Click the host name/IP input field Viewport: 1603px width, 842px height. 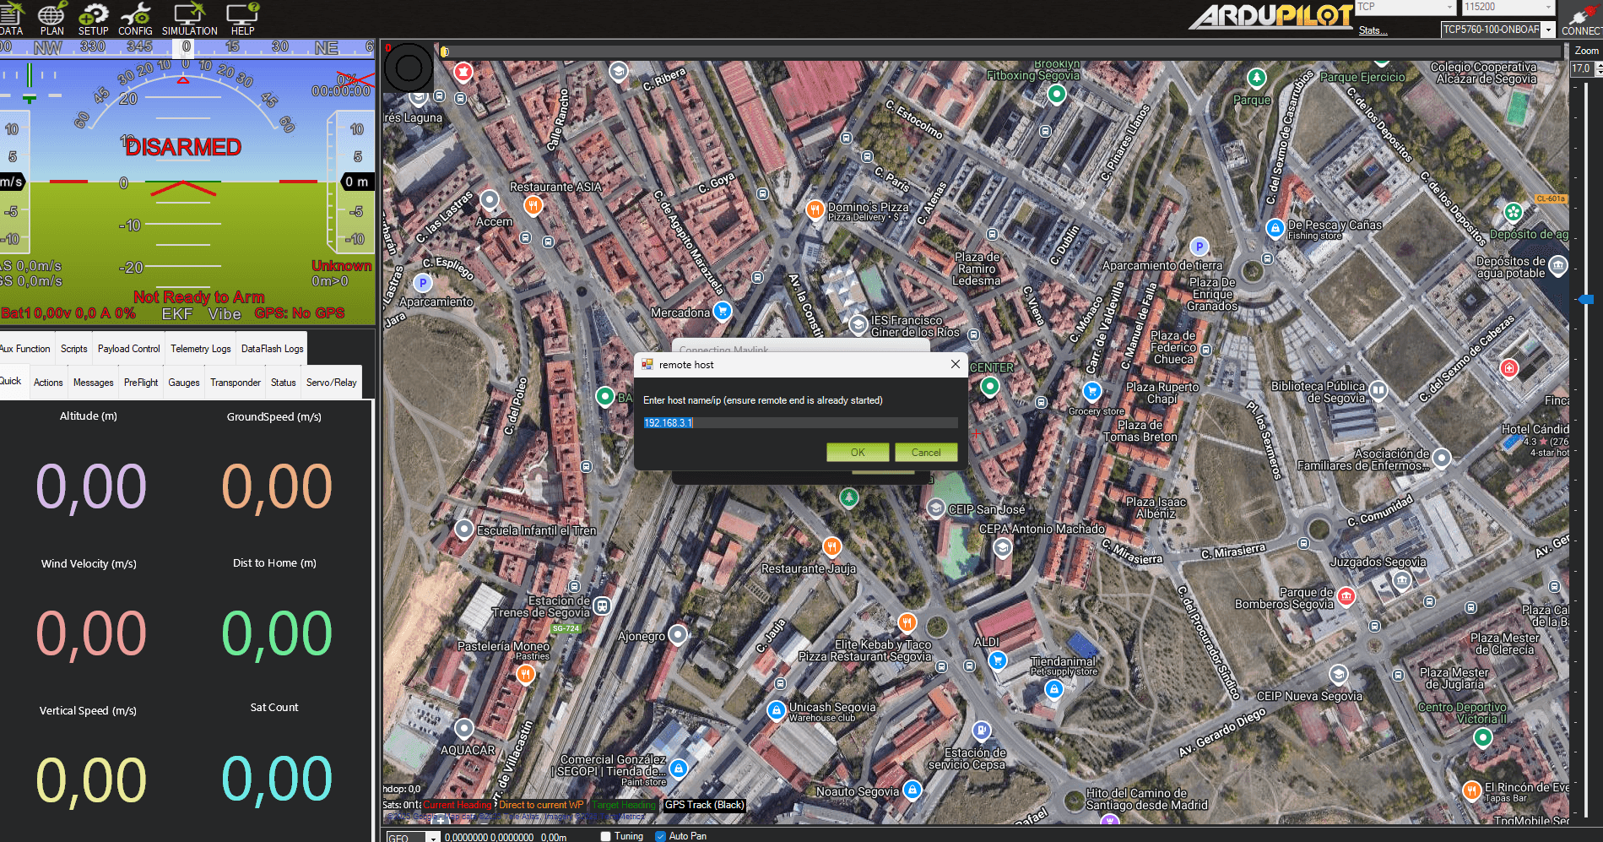click(799, 423)
